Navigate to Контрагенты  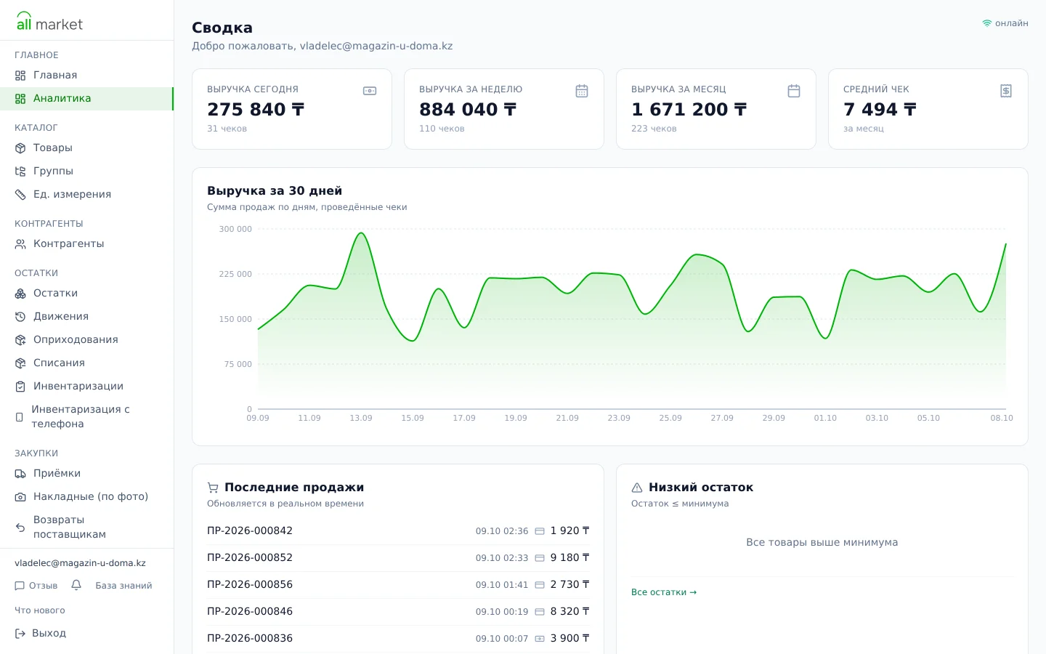tap(86, 244)
